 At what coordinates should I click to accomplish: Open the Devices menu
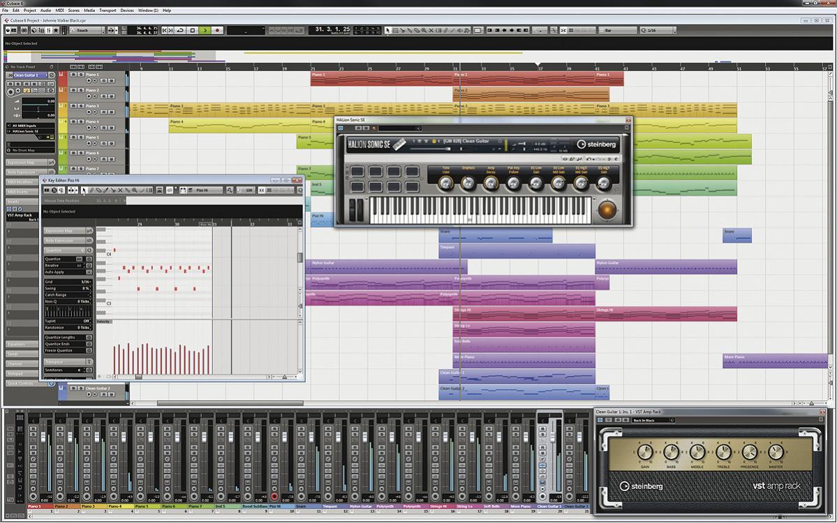pyautogui.click(x=127, y=10)
